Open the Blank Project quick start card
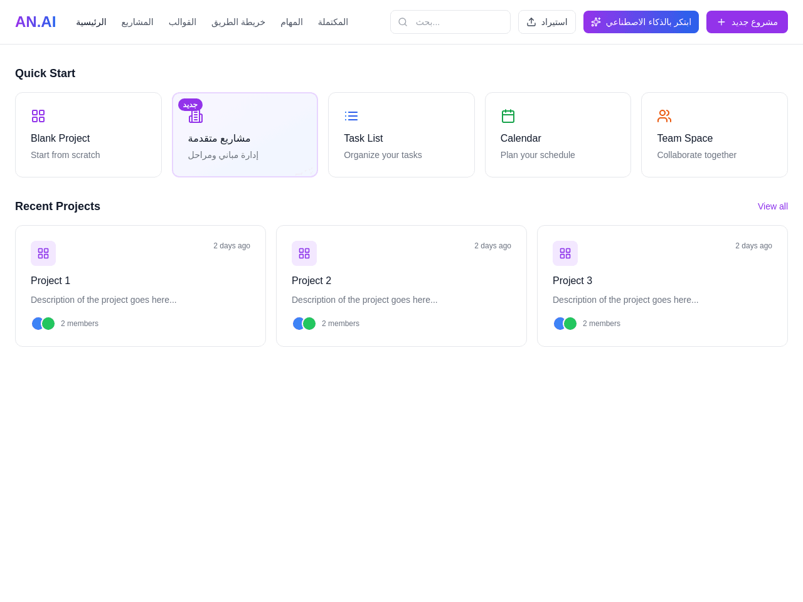The height and width of the screenshot is (602, 803). 88,135
